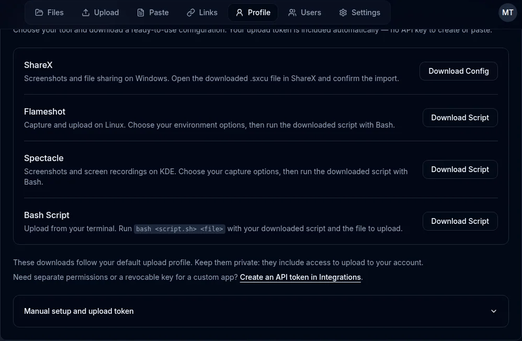
Task: Go to the Settings tab
Action: [x=359, y=13]
